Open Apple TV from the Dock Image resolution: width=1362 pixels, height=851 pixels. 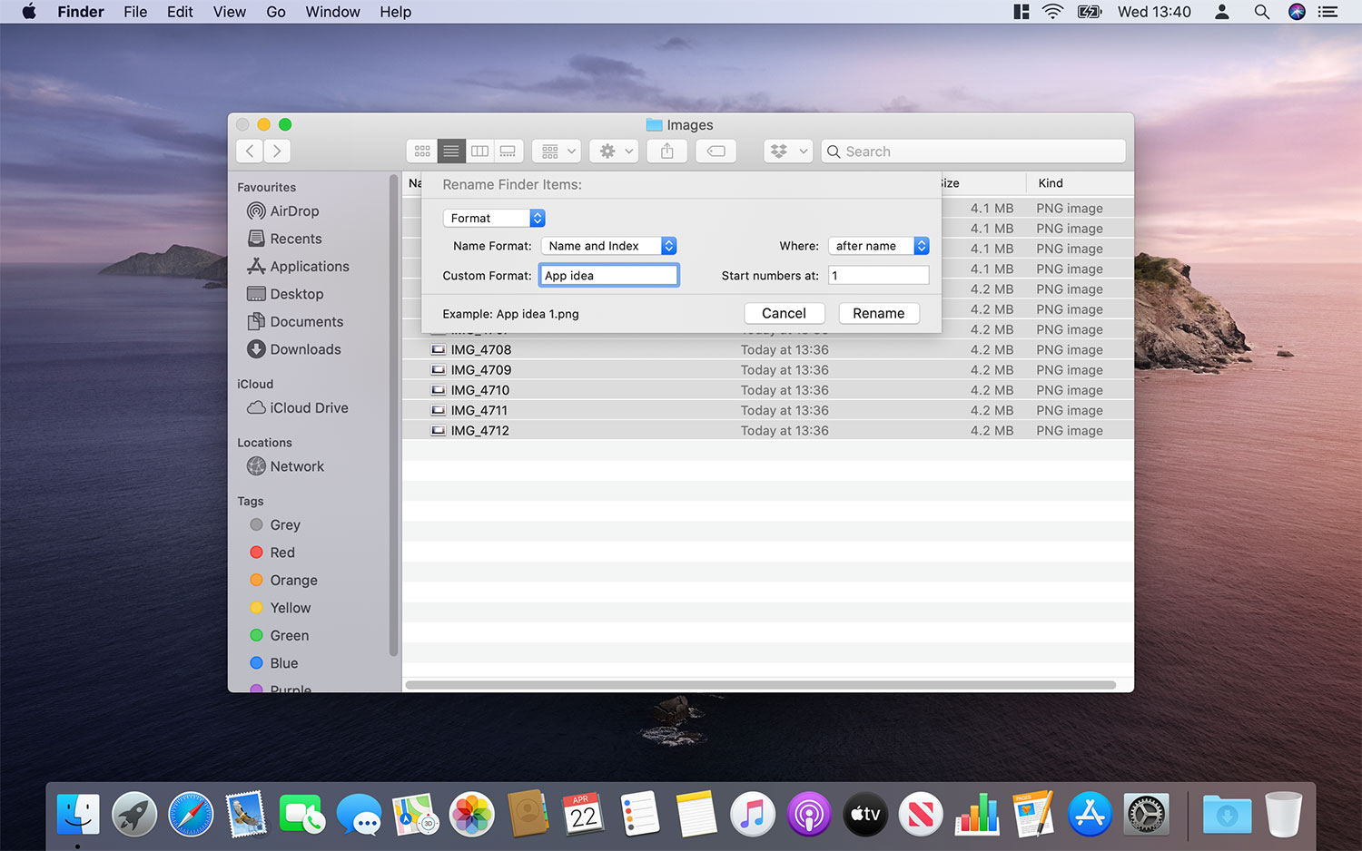864,814
